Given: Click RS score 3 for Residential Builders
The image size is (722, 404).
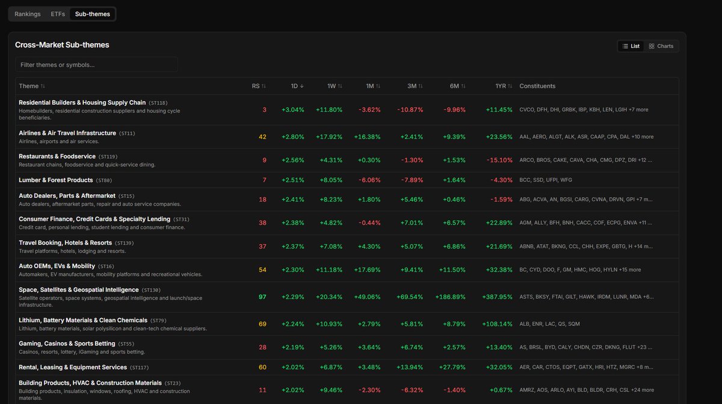Looking at the screenshot, I should (x=264, y=110).
